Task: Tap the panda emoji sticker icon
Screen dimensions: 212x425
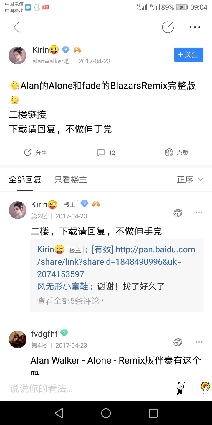Action: click(181, 388)
